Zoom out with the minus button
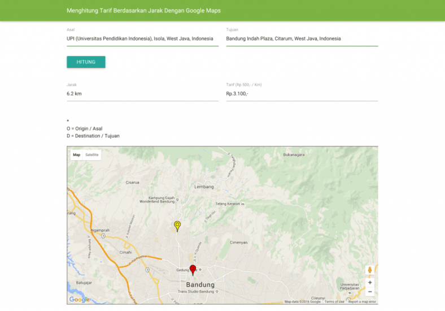 [370, 292]
